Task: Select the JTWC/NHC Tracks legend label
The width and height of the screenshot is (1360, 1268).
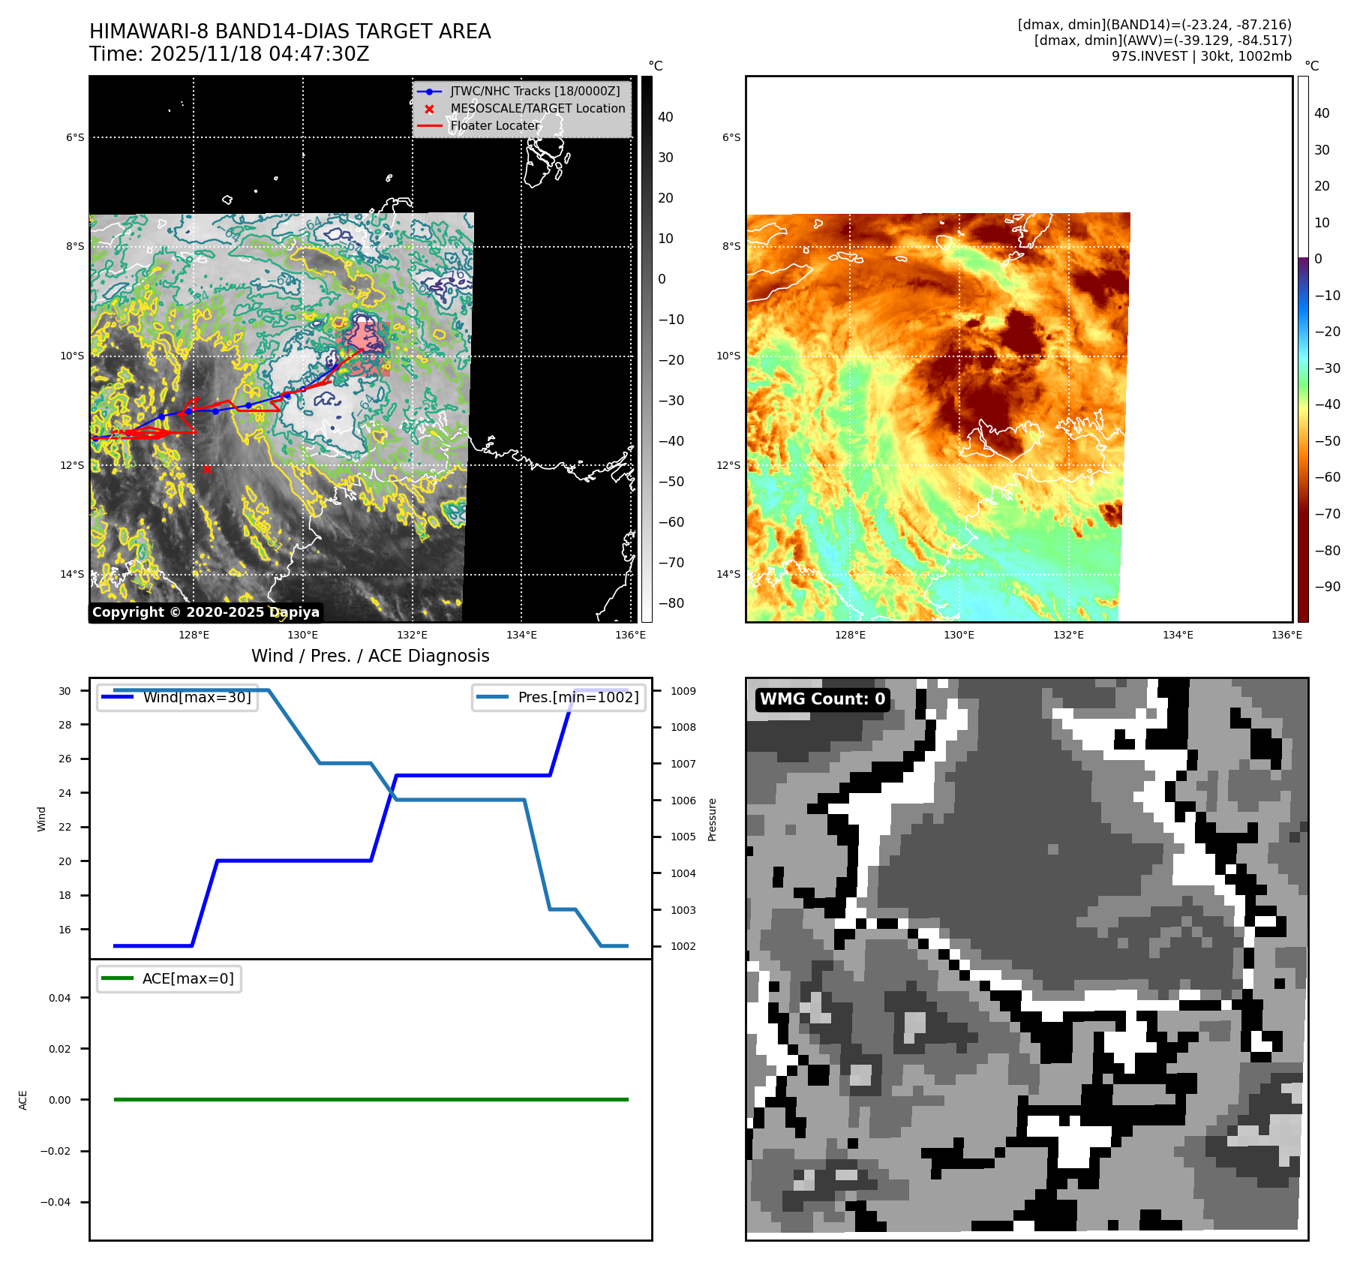Action: 535,92
